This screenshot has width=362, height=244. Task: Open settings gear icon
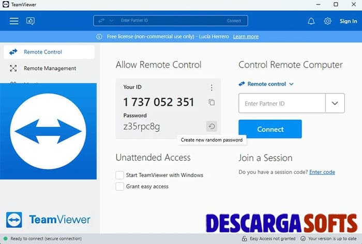(x=327, y=21)
